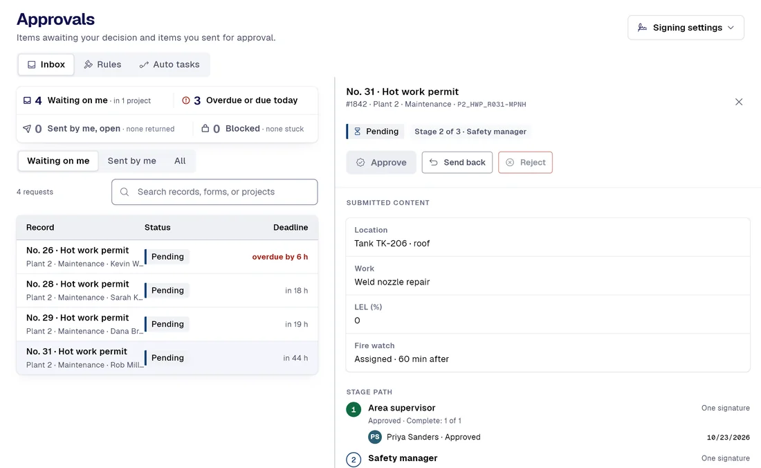Open record No. 28 Hot work permit
Screen dimensions: 761x468
[x=167, y=290]
